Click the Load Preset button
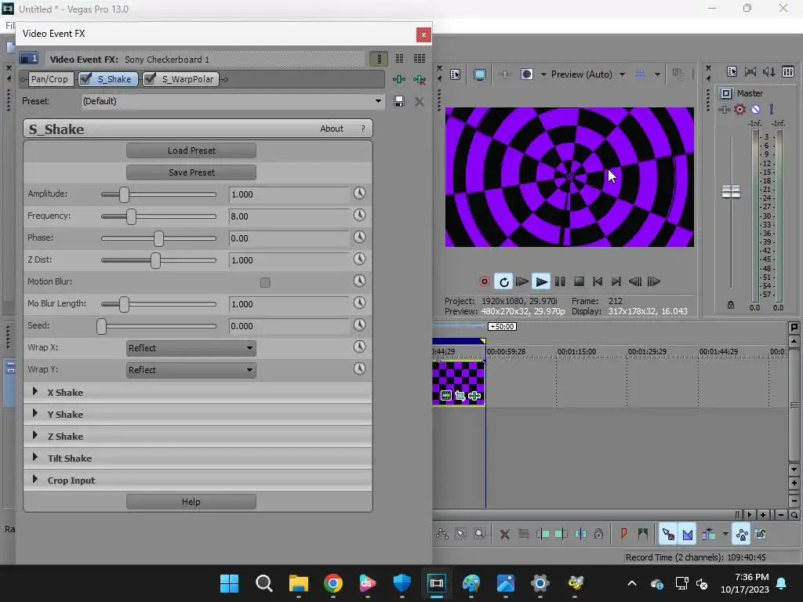803x602 pixels. coord(191,150)
